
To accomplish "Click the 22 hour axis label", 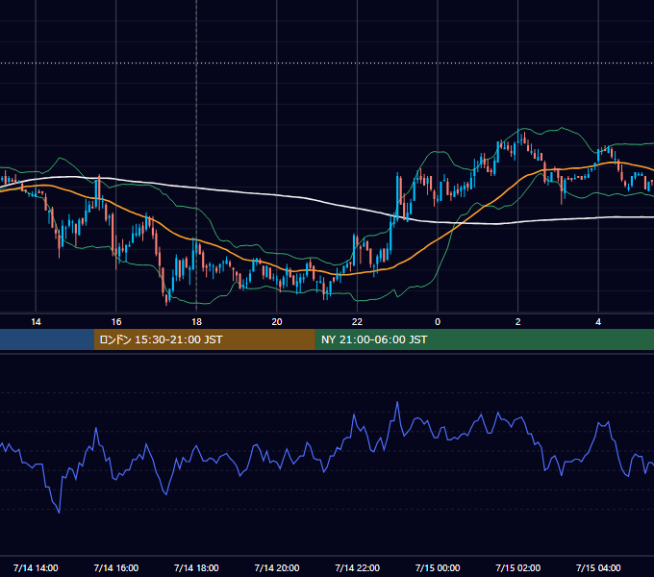I will click(x=357, y=322).
